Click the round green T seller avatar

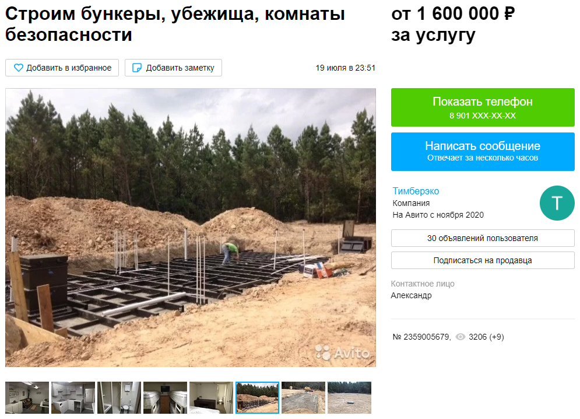557,203
